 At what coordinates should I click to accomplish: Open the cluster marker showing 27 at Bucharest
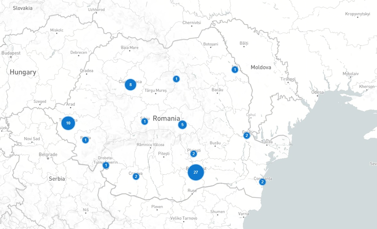[x=196, y=172]
